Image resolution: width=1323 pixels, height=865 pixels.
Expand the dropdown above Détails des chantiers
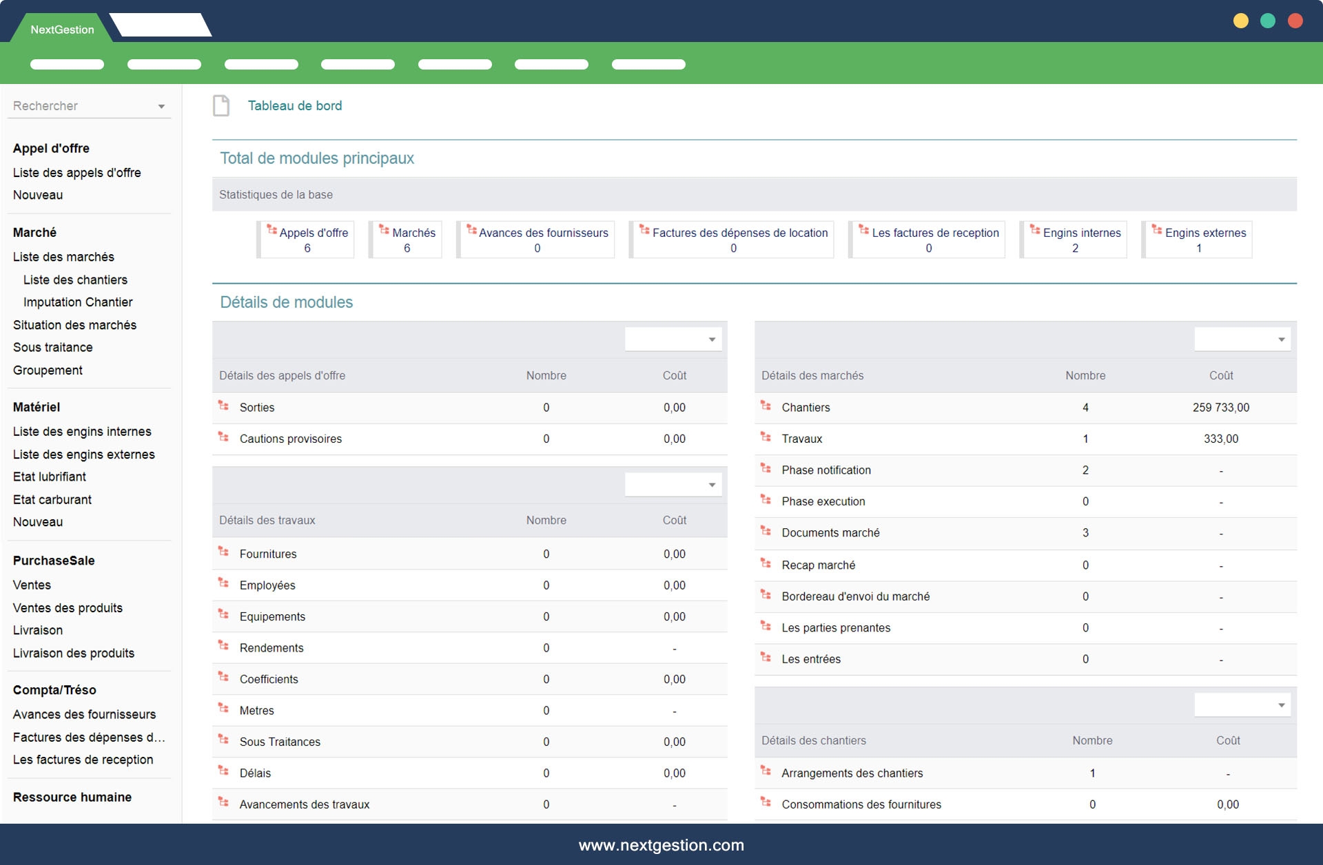coord(1242,705)
